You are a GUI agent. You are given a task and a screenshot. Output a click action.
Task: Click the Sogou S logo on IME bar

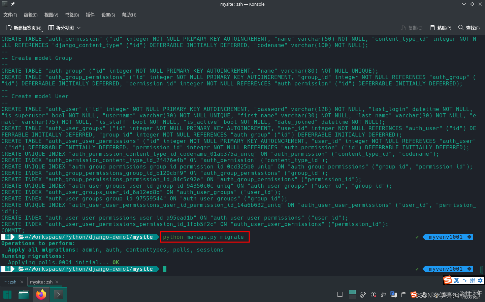(448, 280)
